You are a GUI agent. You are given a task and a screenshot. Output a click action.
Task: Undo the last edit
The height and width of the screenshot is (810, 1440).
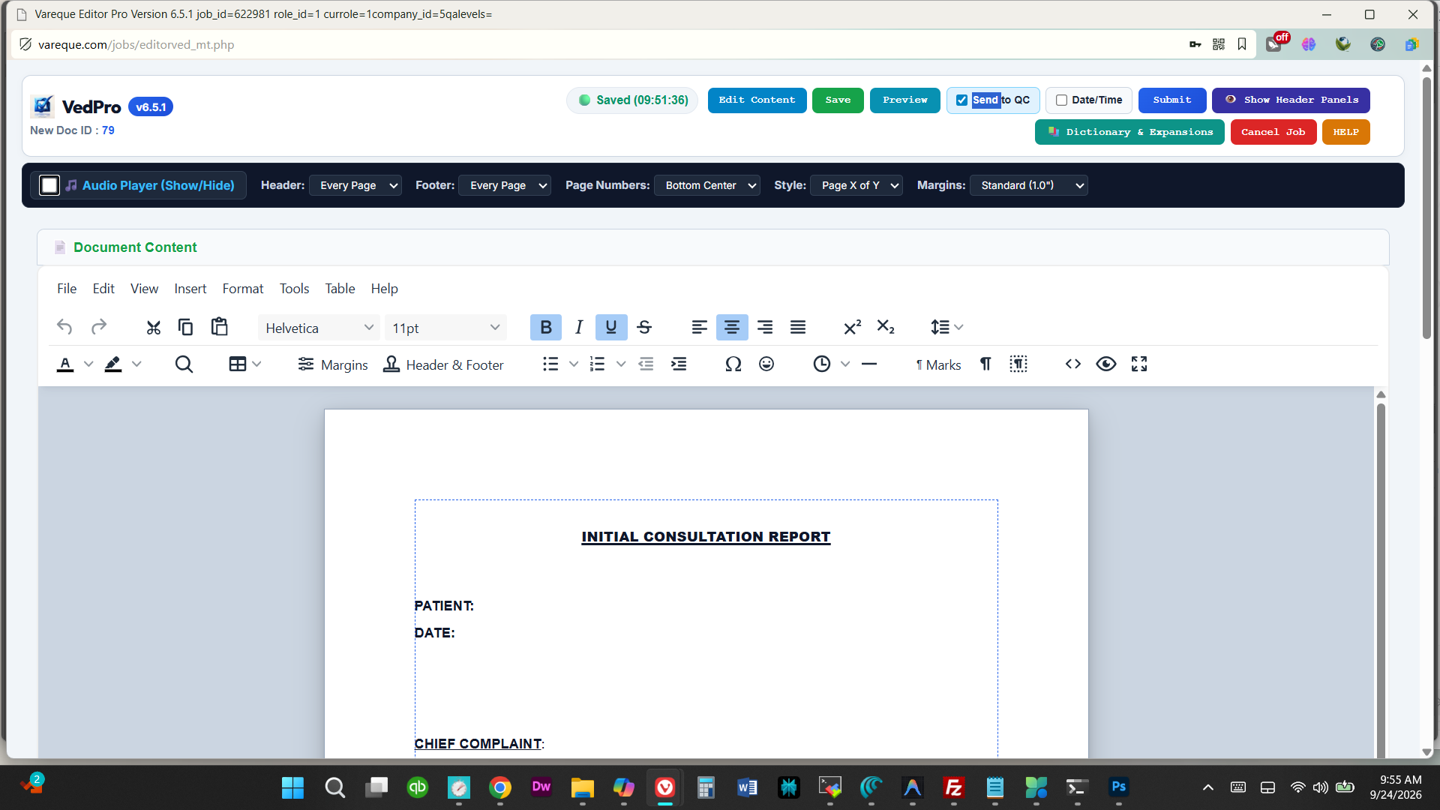(64, 327)
